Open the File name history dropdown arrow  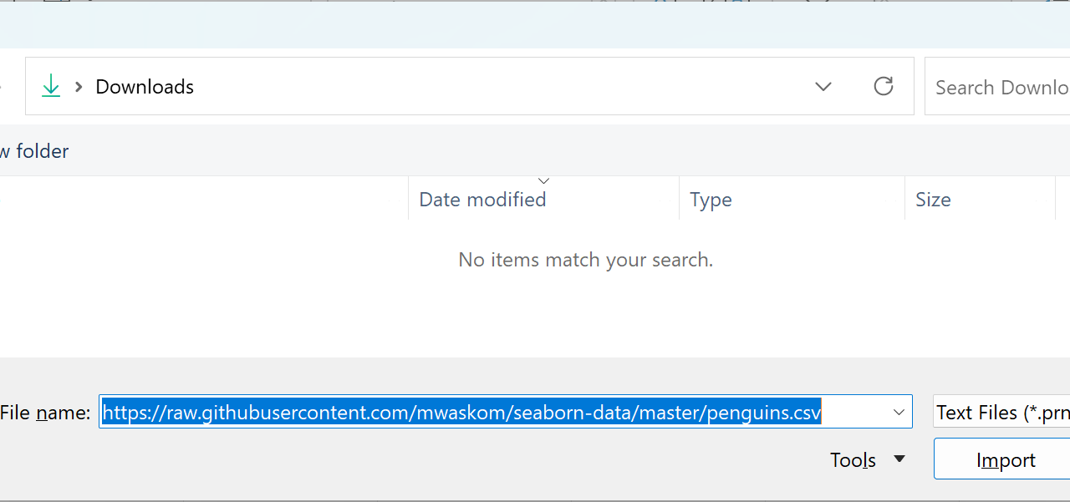point(899,412)
